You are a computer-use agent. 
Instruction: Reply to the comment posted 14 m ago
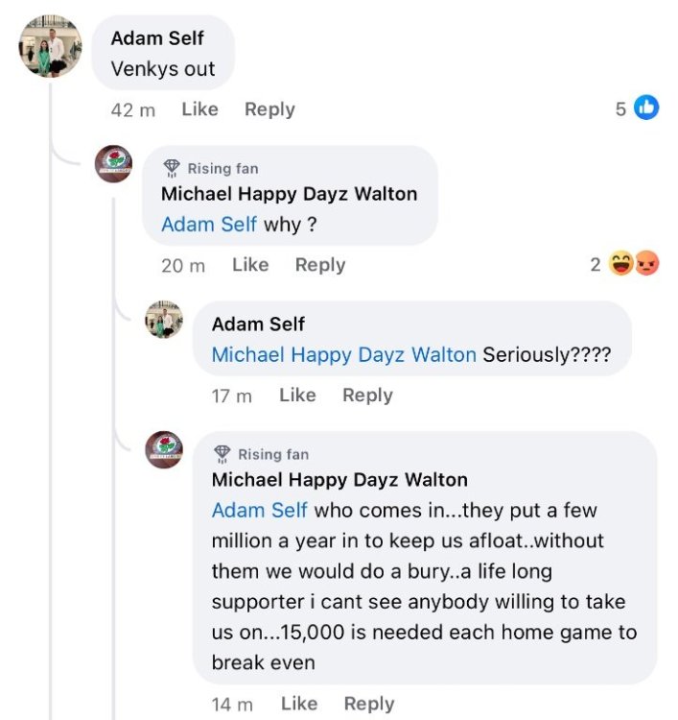click(x=369, y=704)
